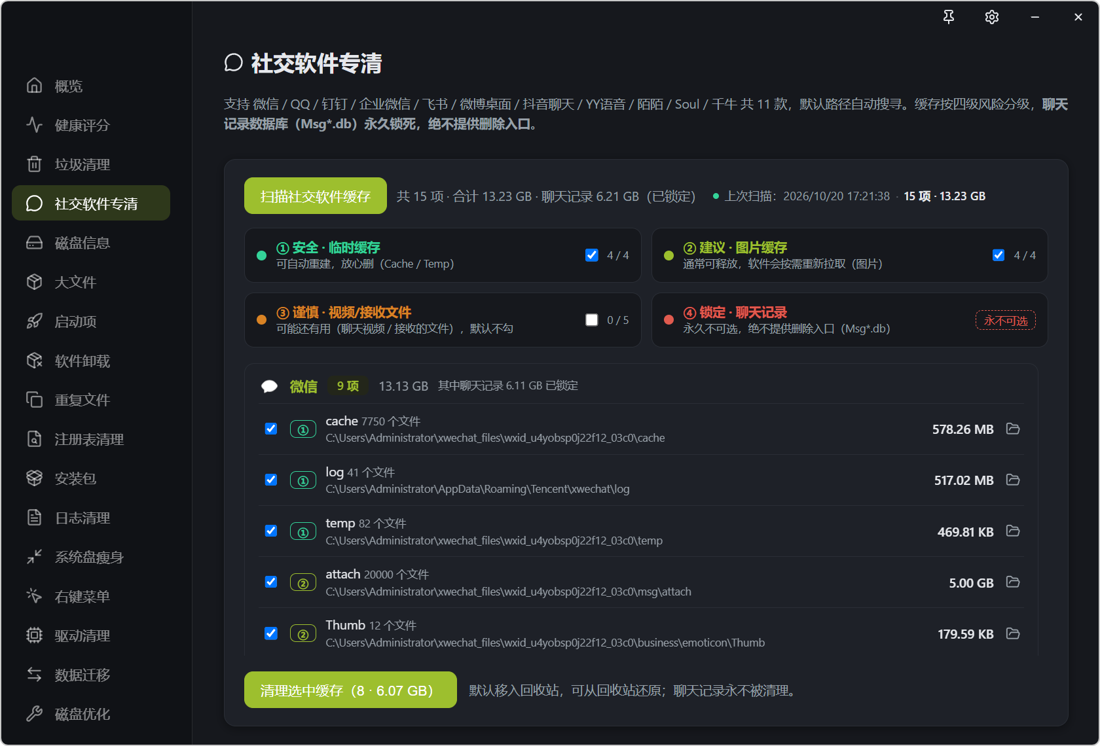Open folder for cache row
This screenshot has width=1100, height=746.
(1013, 429)
